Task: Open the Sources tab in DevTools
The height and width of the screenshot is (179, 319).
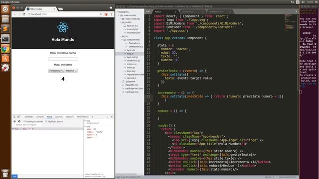Action: tap(59, 117)
